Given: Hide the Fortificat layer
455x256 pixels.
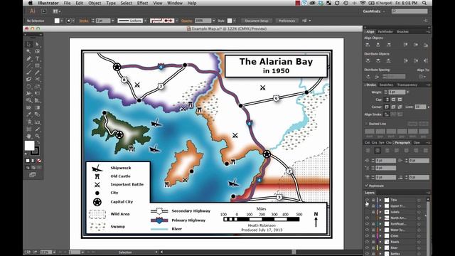Looking at the screenshot, I should (367, 224).
